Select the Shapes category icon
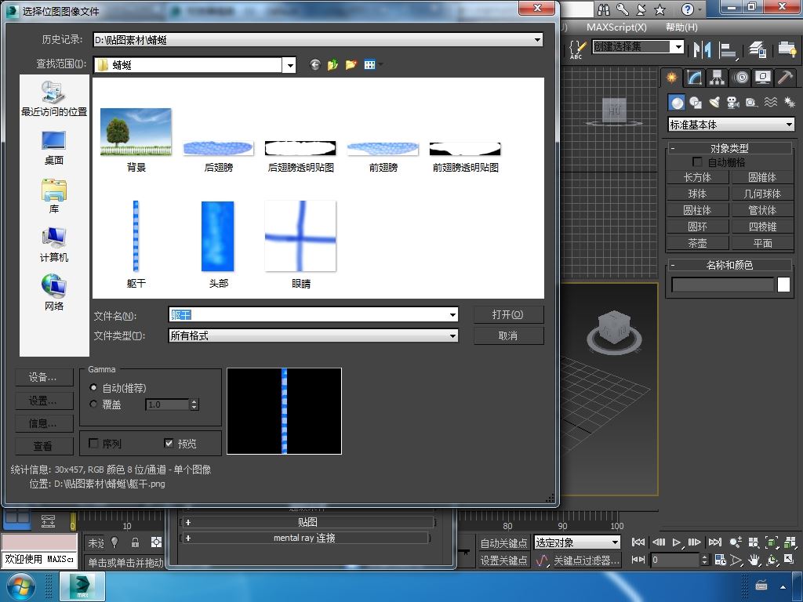This screenshot has width=803, height=602. (695, 103)
